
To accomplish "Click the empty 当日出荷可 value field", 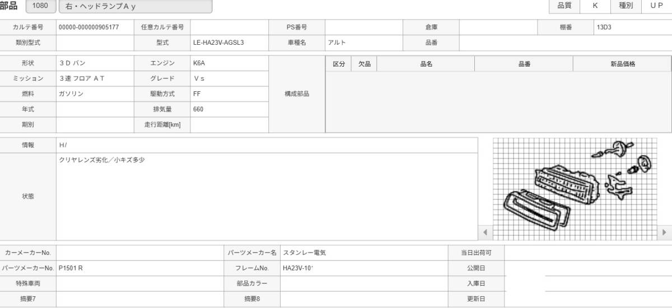I will [588, 253].
